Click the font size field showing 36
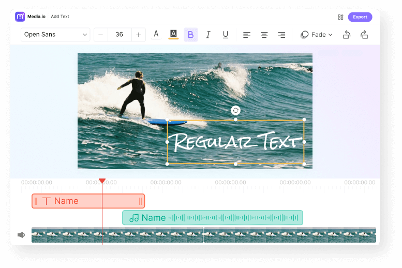Image resolution: width=402 pixels, height=268 pixels. pos(119,35)
